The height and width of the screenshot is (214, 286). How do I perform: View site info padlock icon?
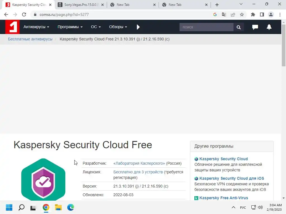coord(35,14)
